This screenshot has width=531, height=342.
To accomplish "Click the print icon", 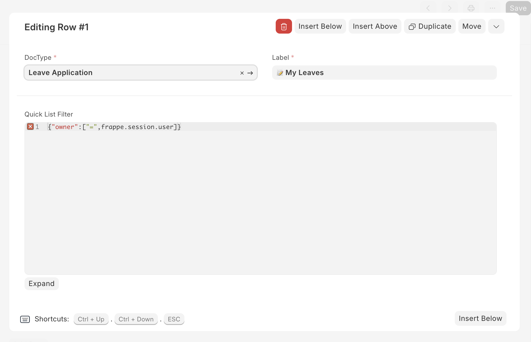I will coord(471,8).
